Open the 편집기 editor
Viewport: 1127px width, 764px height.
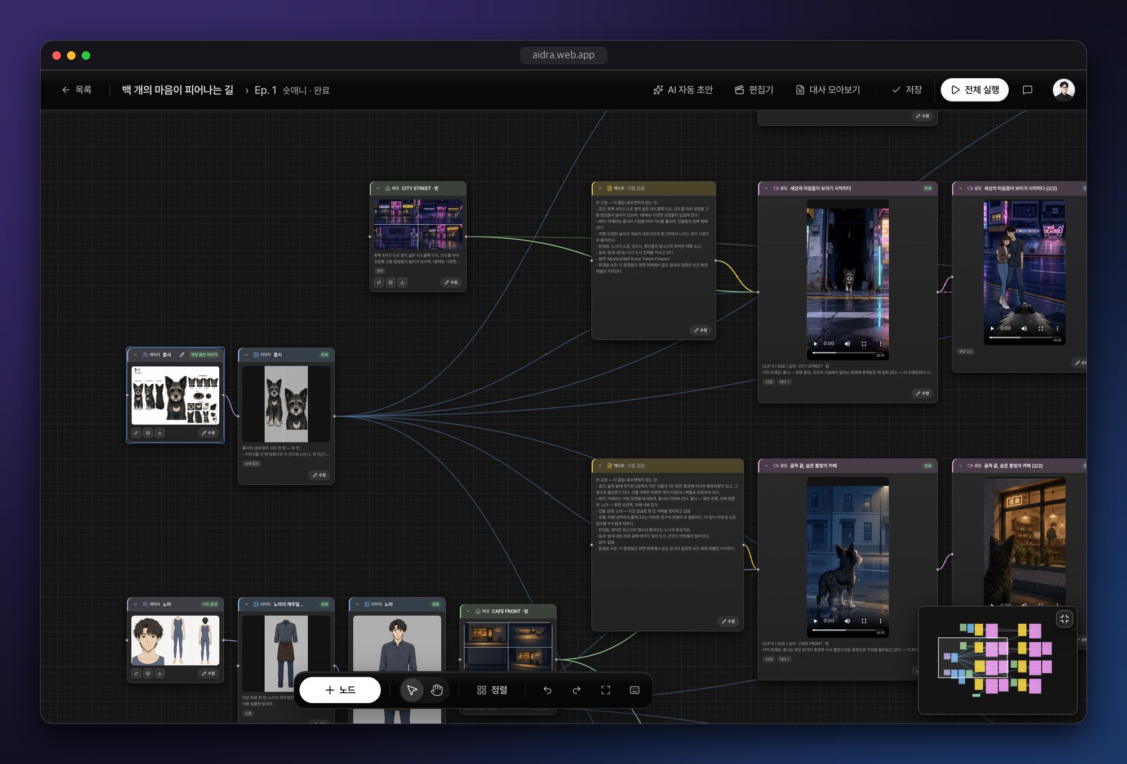(754, 90)
